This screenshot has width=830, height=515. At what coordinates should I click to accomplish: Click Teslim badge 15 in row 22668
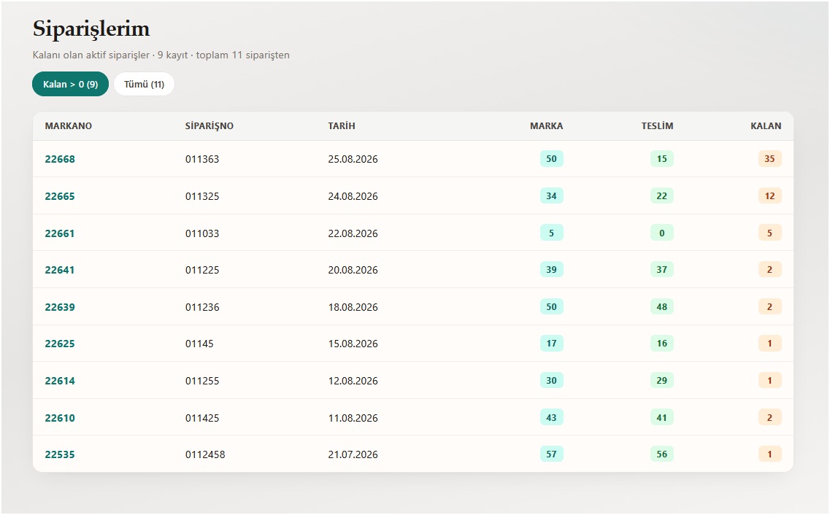[x=661, y=158]
